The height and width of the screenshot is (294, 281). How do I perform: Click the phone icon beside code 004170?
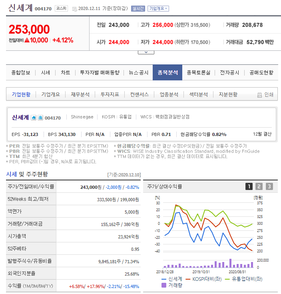pyautogui.click(x=40, y=118)
